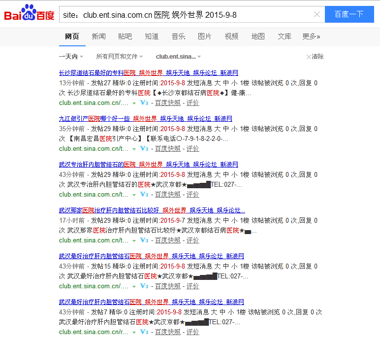This screenshot has width=380, height=341.
Task: Click green URL club.ent.sina.com.cn/r...
Action: [94, 332]
